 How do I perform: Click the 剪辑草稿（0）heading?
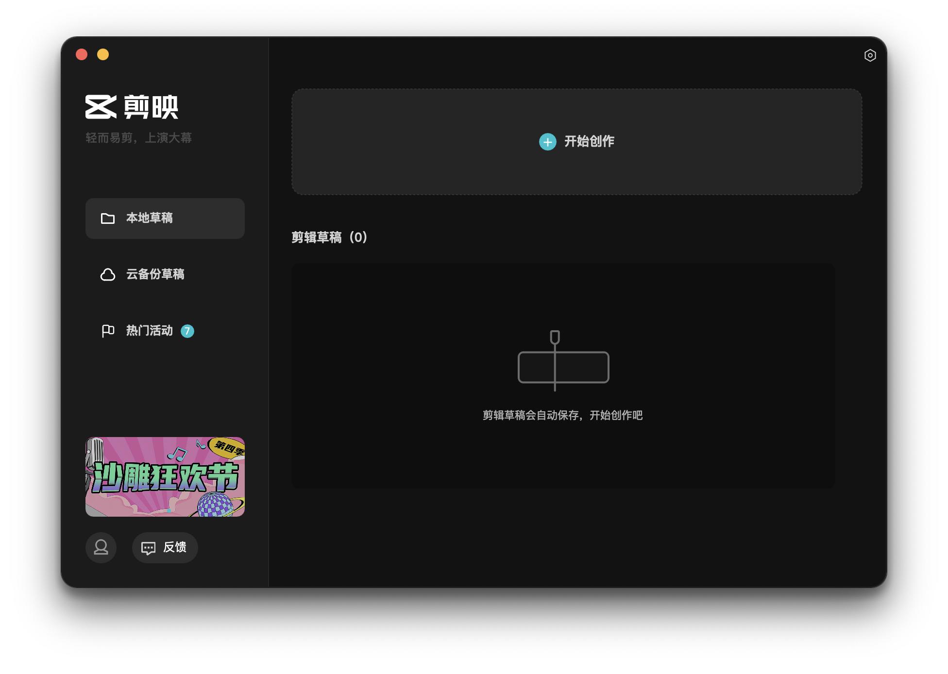point(328,237)
